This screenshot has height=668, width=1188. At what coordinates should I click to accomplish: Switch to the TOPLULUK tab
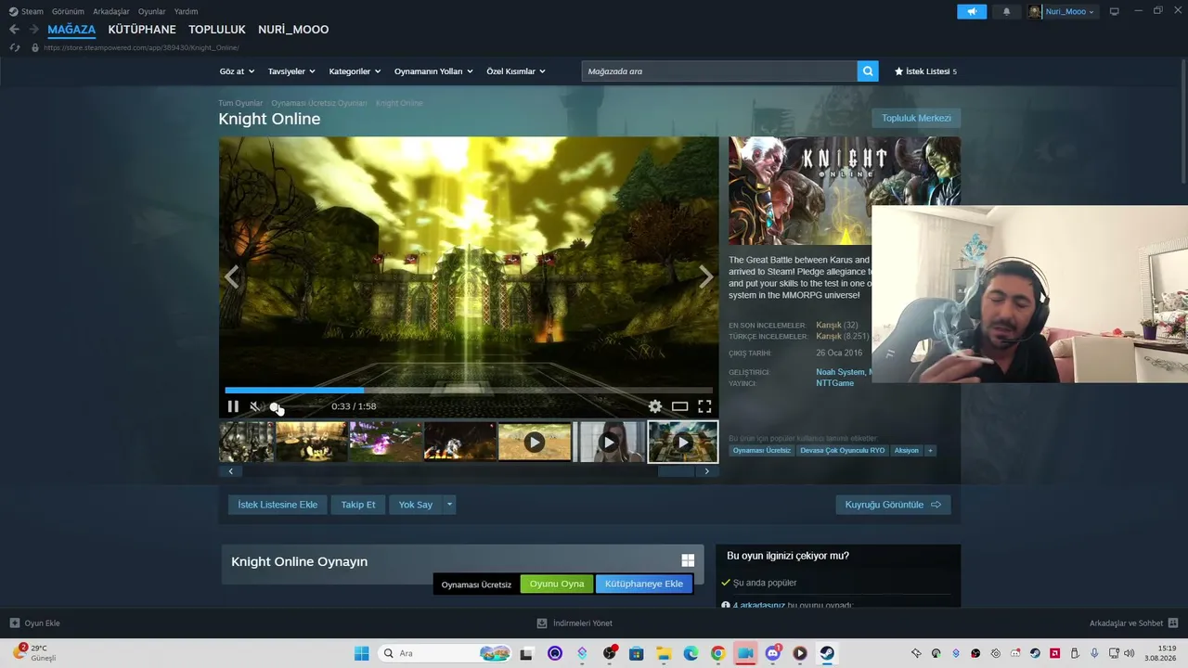pos(217,30)
